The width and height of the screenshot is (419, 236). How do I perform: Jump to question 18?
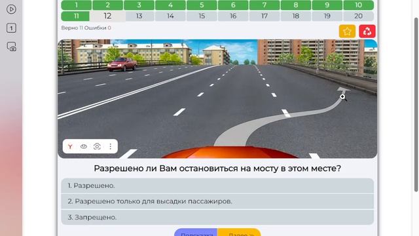click(296, 16)
